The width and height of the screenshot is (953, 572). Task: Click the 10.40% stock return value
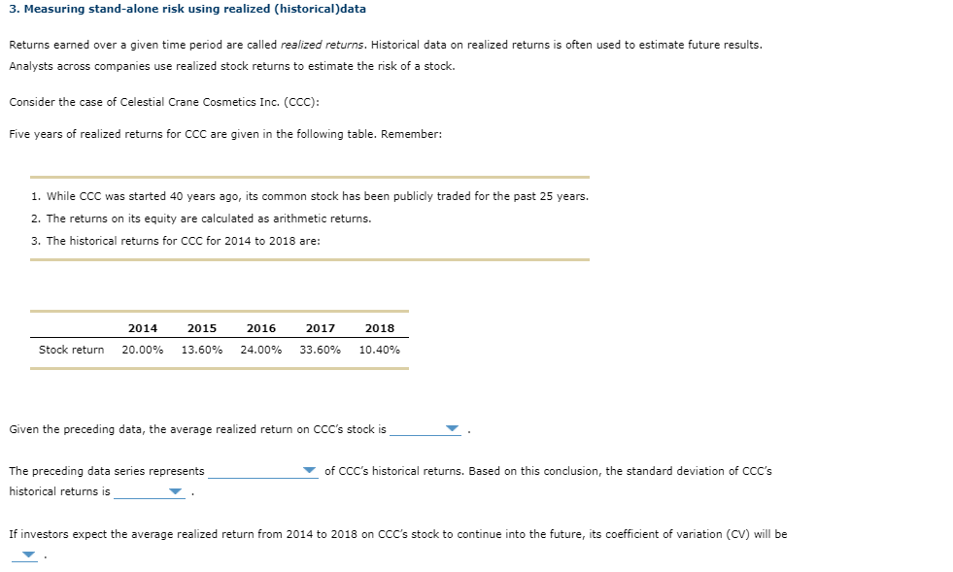pos(380,350)
